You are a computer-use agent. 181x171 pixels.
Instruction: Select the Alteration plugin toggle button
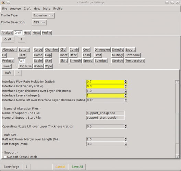tap(9, 50)
